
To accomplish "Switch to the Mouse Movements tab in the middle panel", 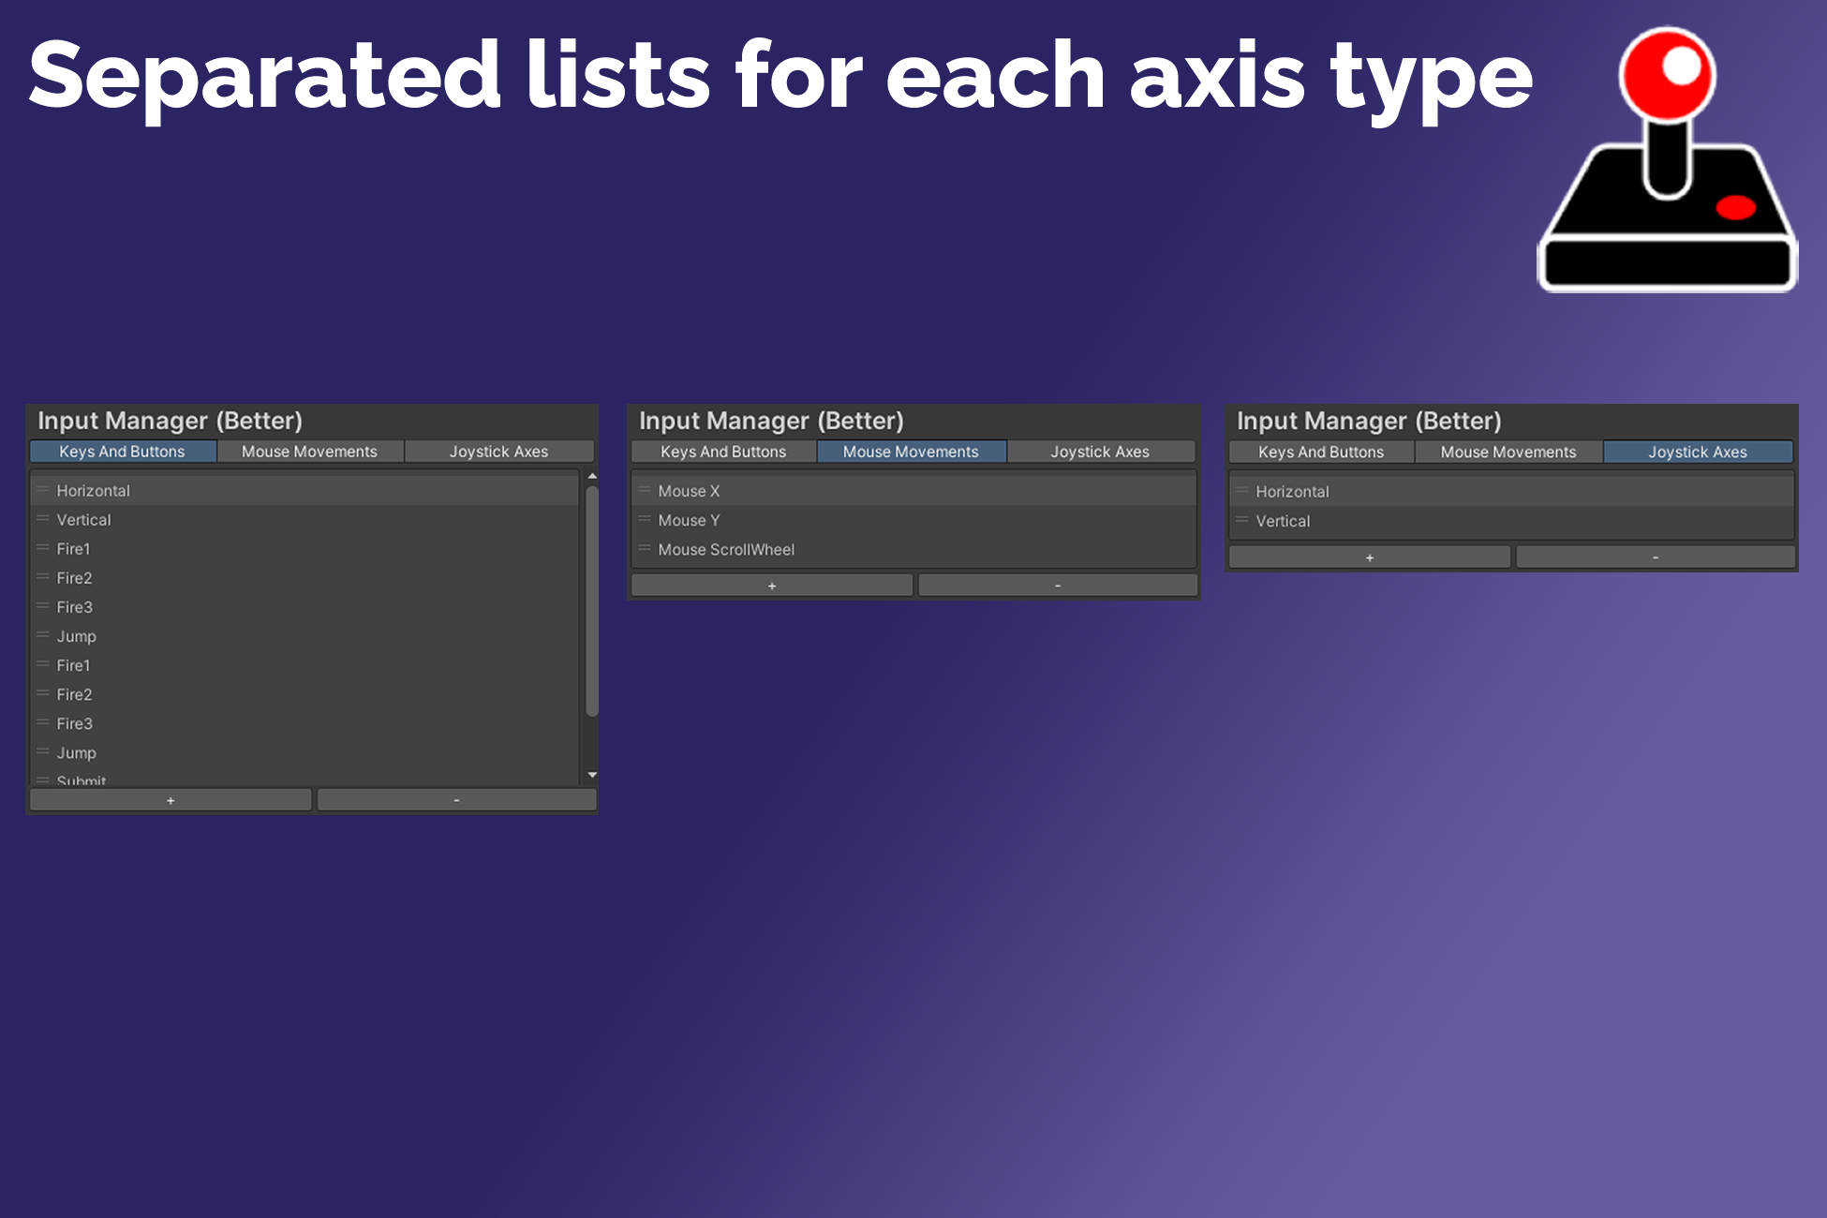I will click(911, 452).
